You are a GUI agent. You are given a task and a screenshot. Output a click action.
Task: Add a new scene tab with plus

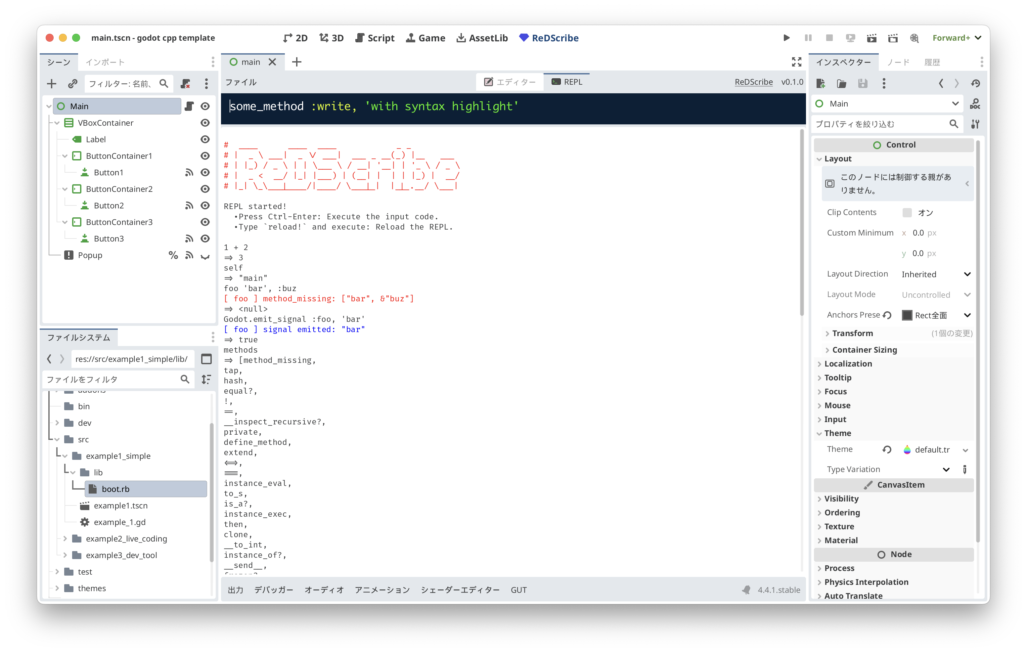297,62
